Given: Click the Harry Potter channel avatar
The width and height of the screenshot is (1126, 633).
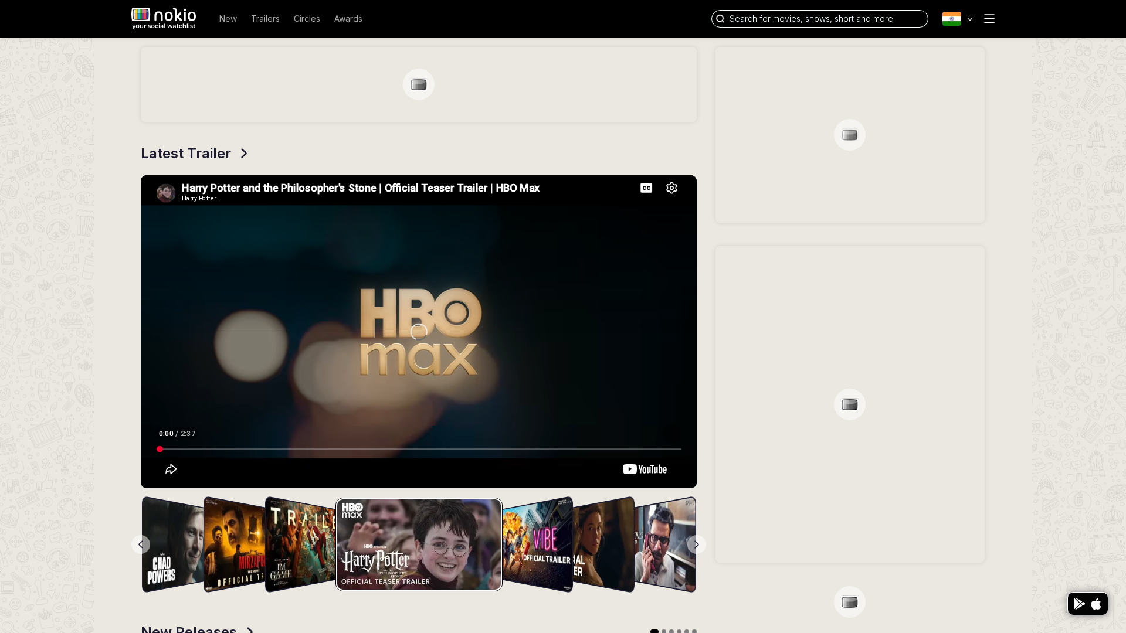Looking at the screenshot, I should [166, 193].
